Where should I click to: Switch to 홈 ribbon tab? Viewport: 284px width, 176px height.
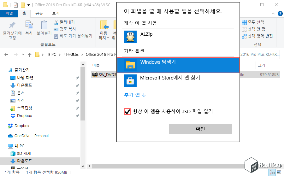24,13
